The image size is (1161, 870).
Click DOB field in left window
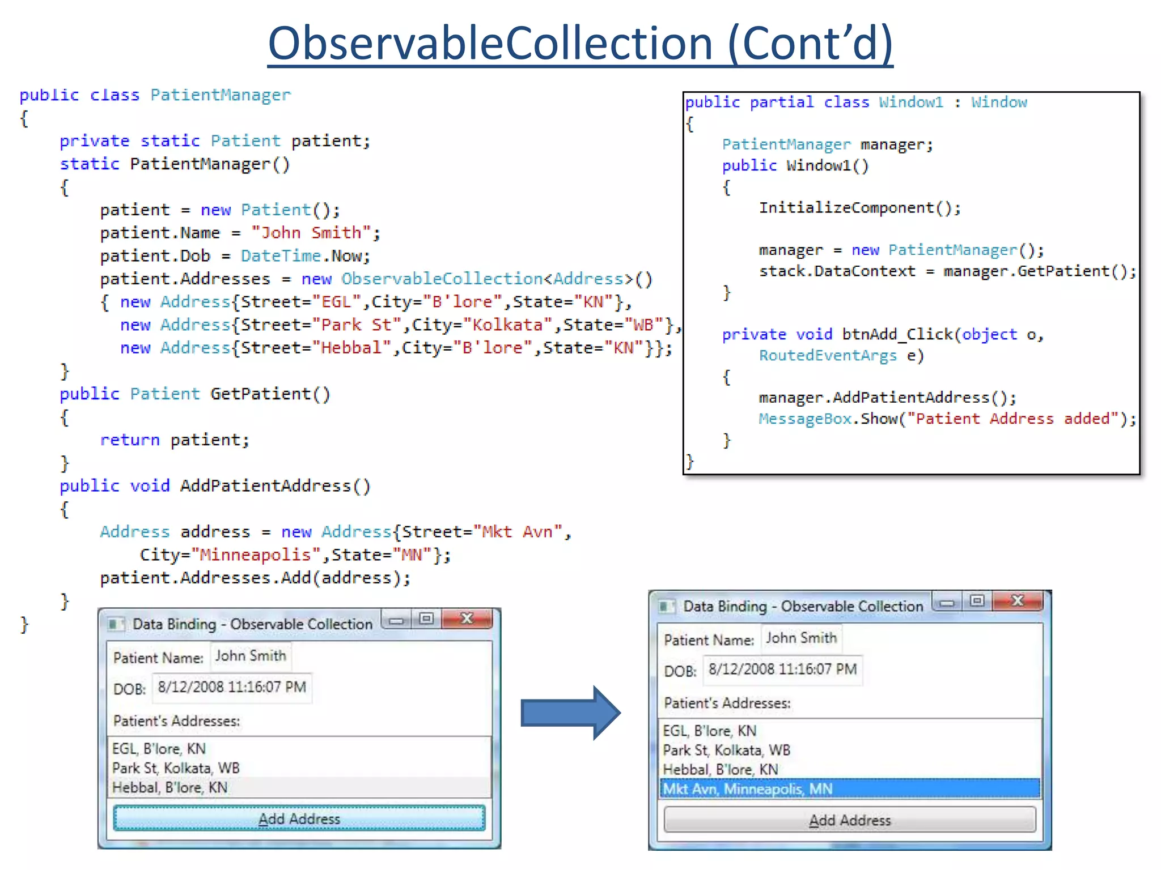pos(232,687)
